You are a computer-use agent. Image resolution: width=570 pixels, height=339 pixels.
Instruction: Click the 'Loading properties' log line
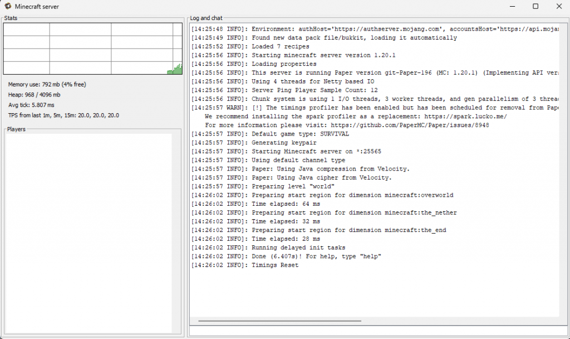(x=254, y=64)
